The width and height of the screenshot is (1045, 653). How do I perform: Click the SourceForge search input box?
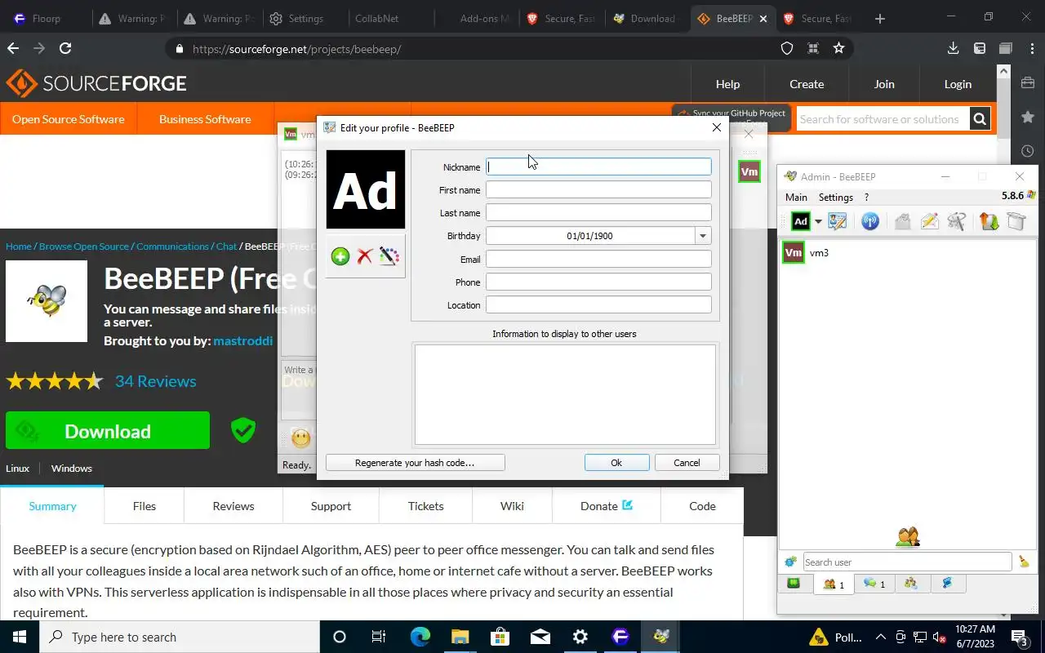click(x=882, y=119)
